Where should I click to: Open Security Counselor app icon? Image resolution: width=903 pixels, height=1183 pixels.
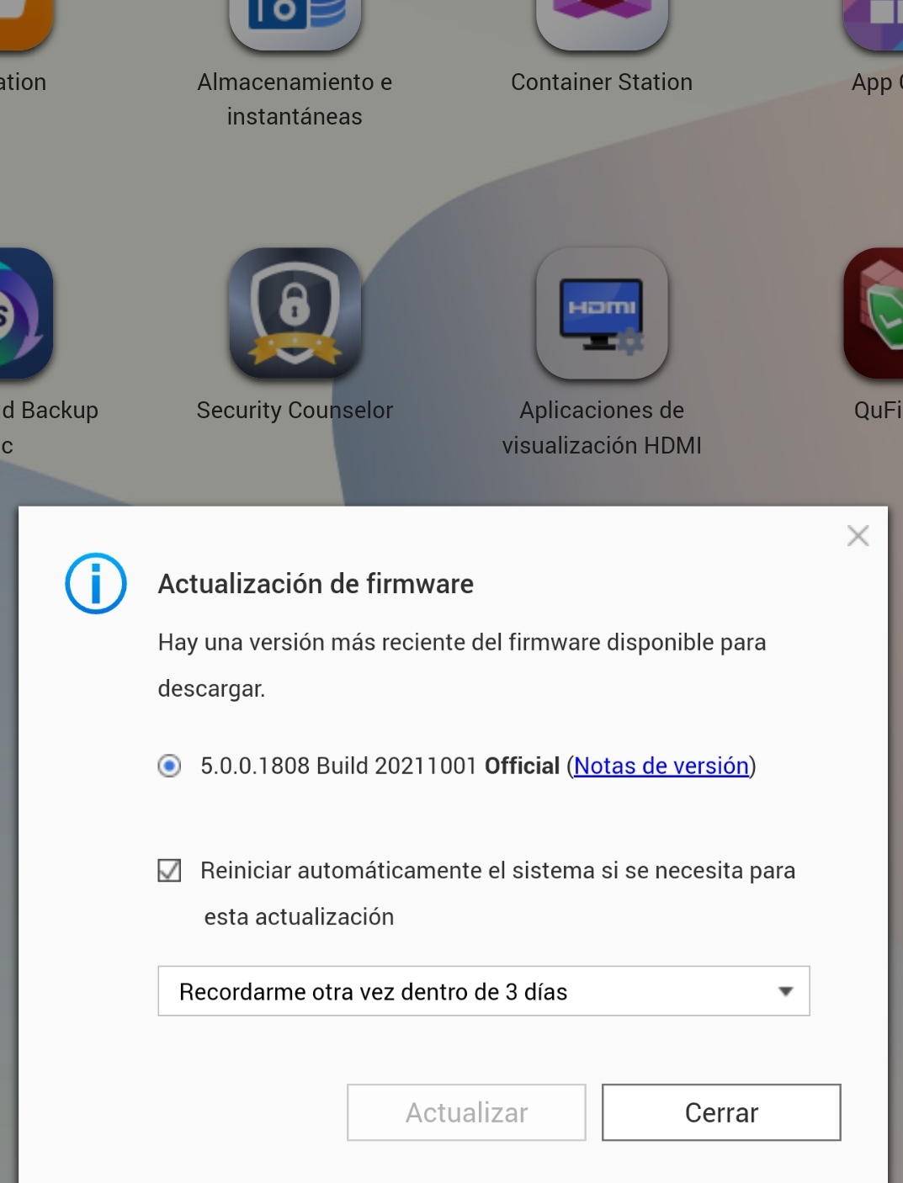(295, 313)
